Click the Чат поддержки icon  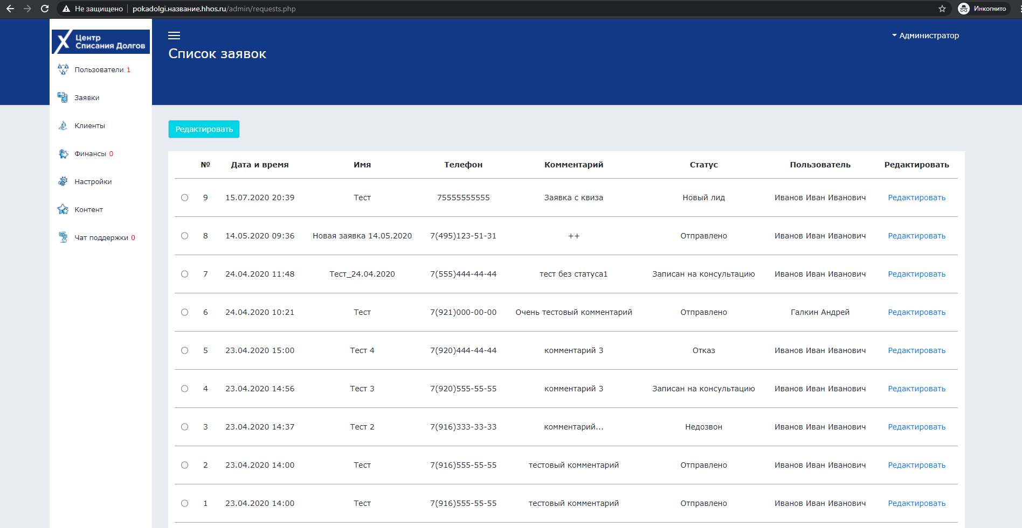point(63,237)
